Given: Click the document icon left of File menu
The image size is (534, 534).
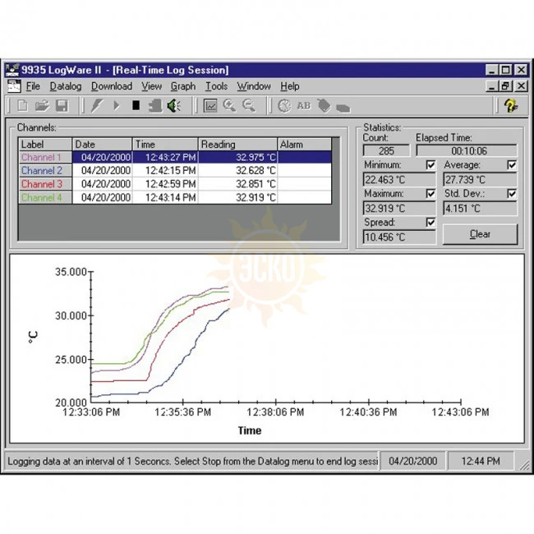Looking at the screenshot, I should [14, 86].
